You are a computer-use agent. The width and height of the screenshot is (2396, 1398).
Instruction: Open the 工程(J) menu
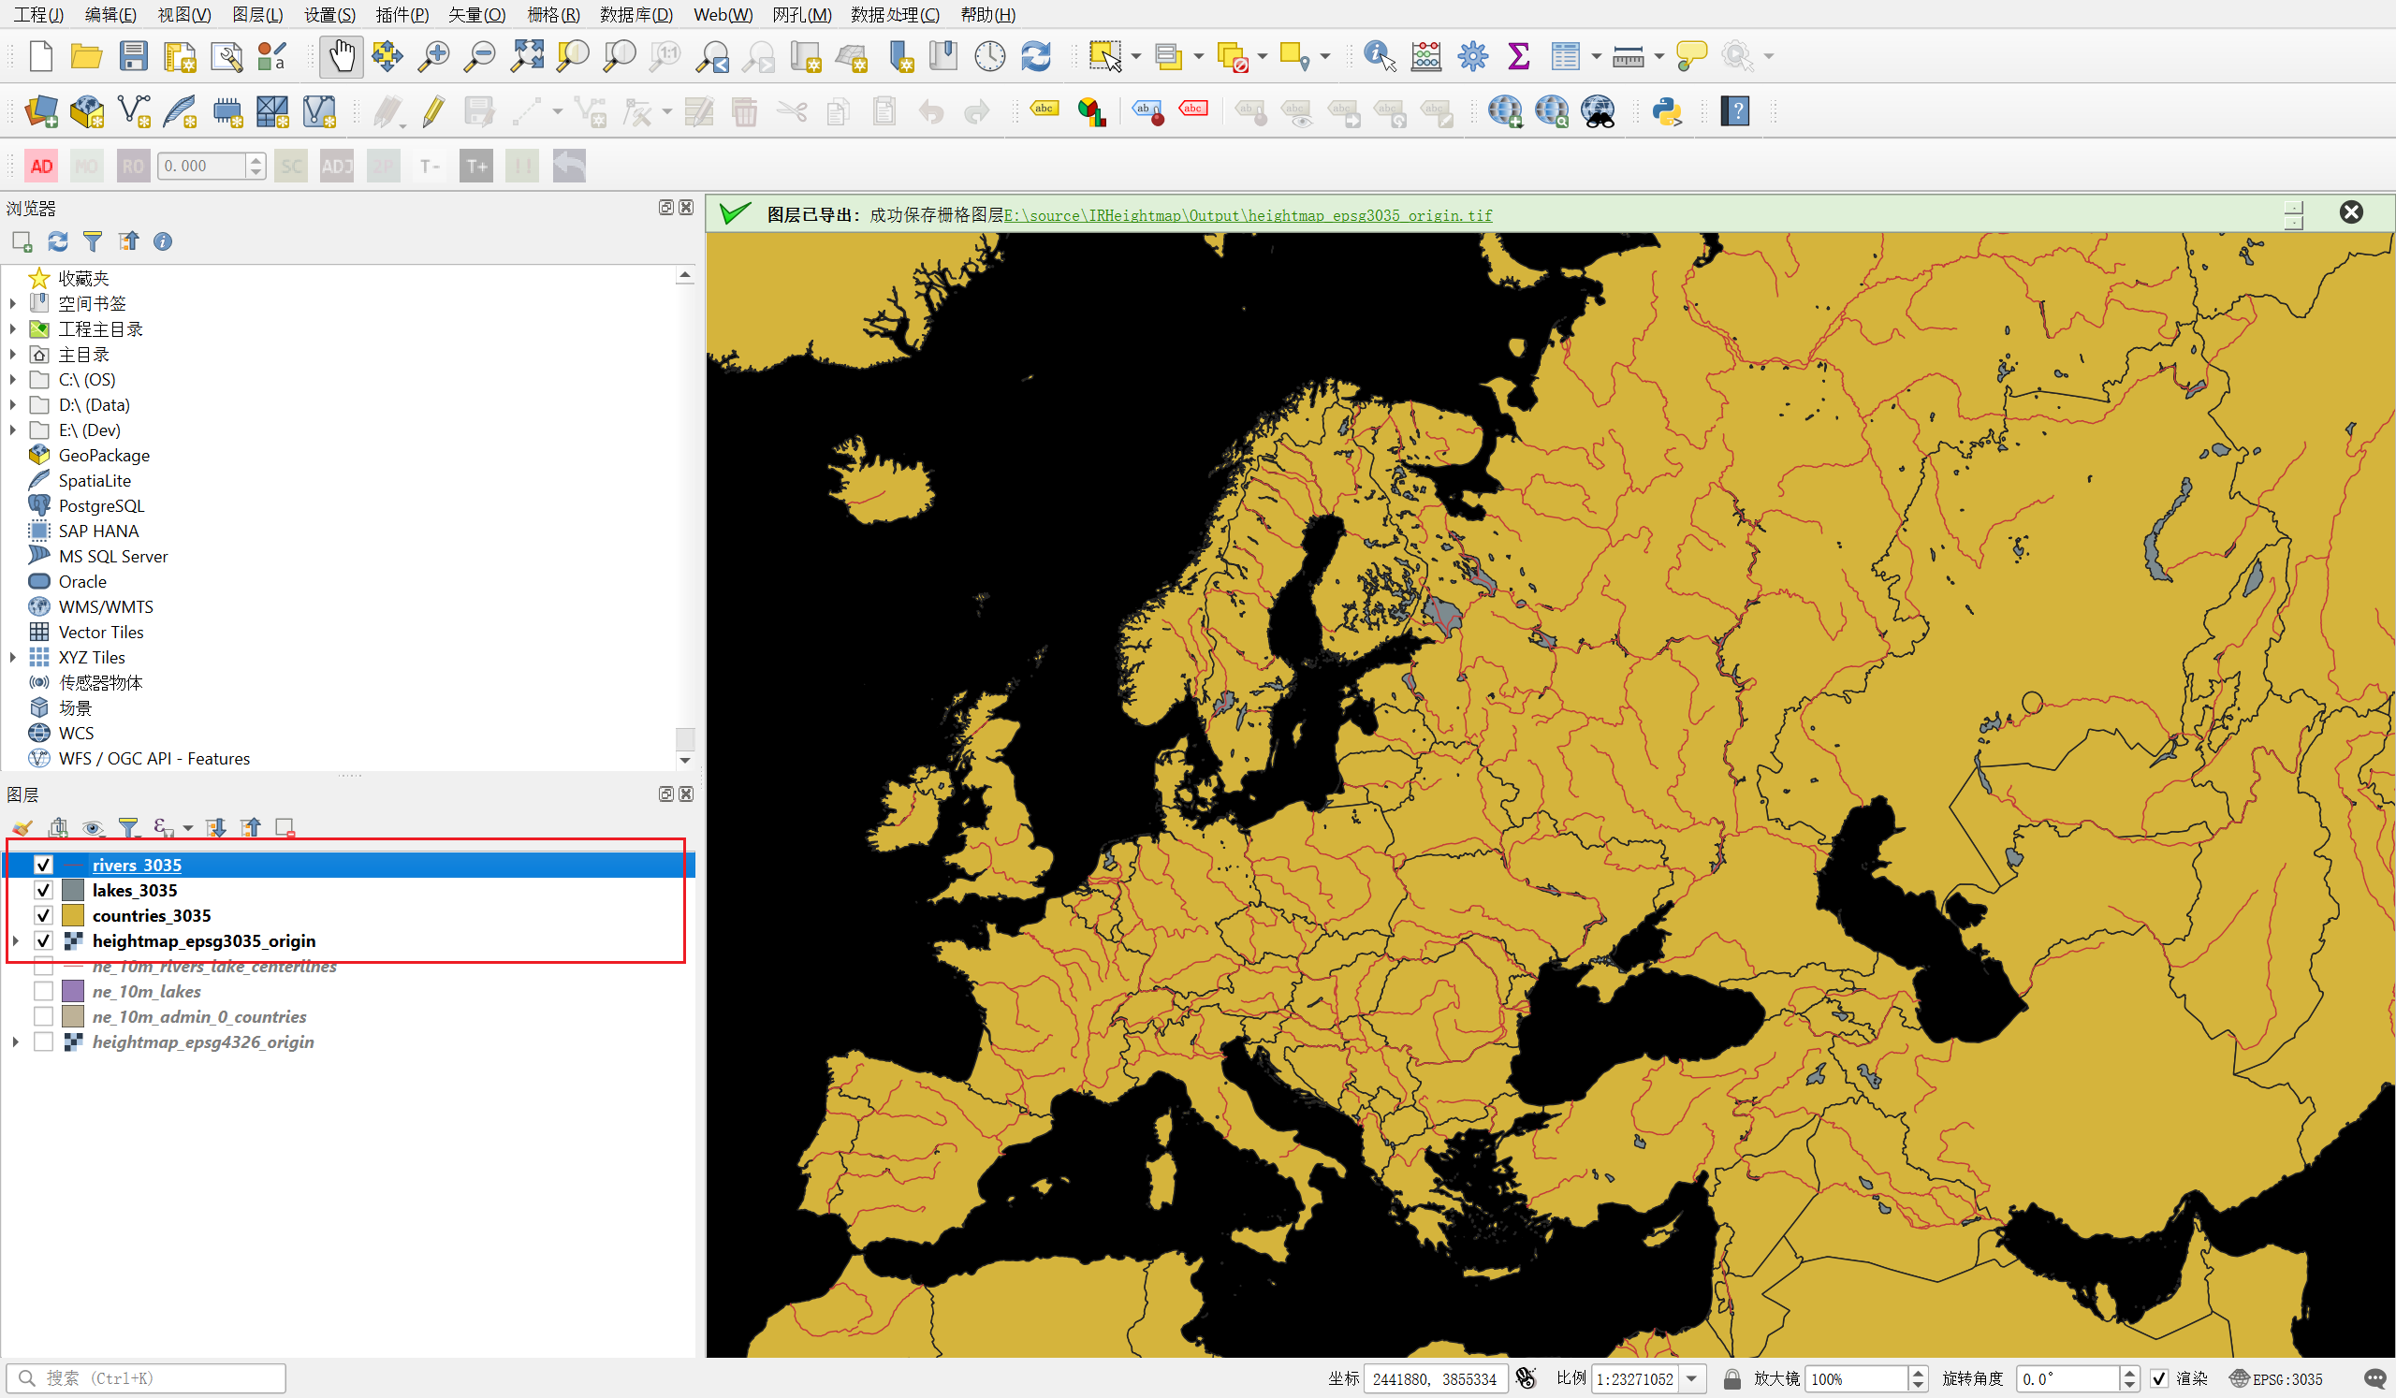pyautogui.click(x=38, y=14)
